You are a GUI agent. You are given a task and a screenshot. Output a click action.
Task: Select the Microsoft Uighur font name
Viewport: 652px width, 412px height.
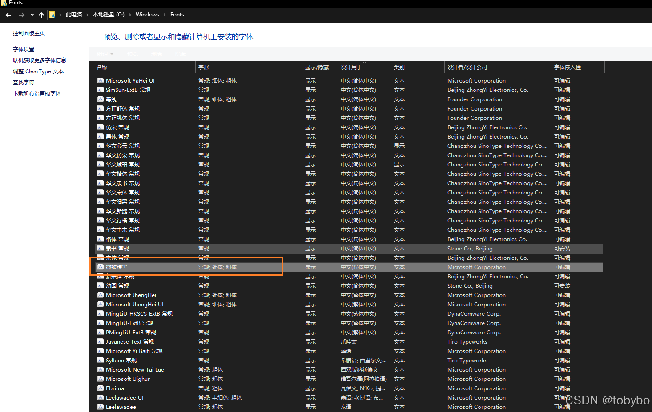pos(128,379)
